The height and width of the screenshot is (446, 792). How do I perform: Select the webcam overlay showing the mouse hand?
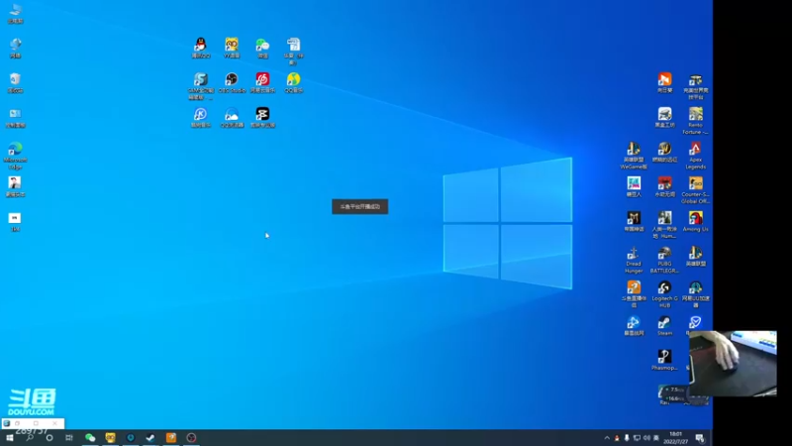733,363
